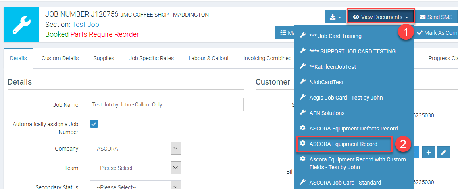Choose AFN Solutions wrench document
458x189 pixels.
click(x=327, y=113)
